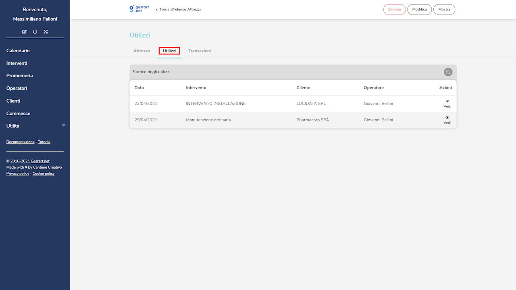Click the Pharmacorp SPA client cell
Screen dimensions: 516x290
(x=313, y=120)
